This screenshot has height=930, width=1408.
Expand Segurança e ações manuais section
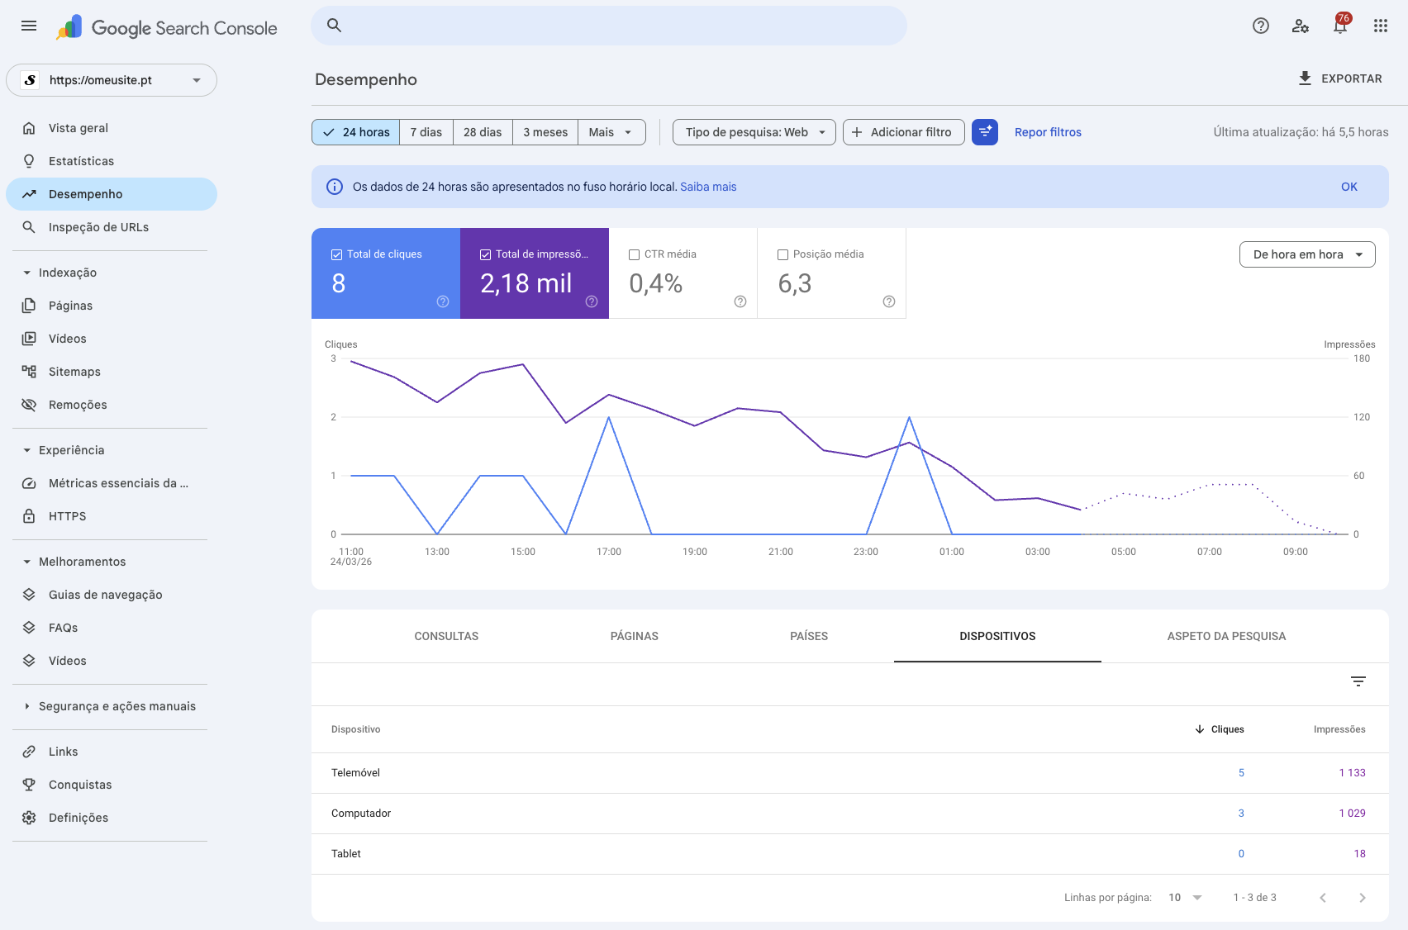(112, 706)
